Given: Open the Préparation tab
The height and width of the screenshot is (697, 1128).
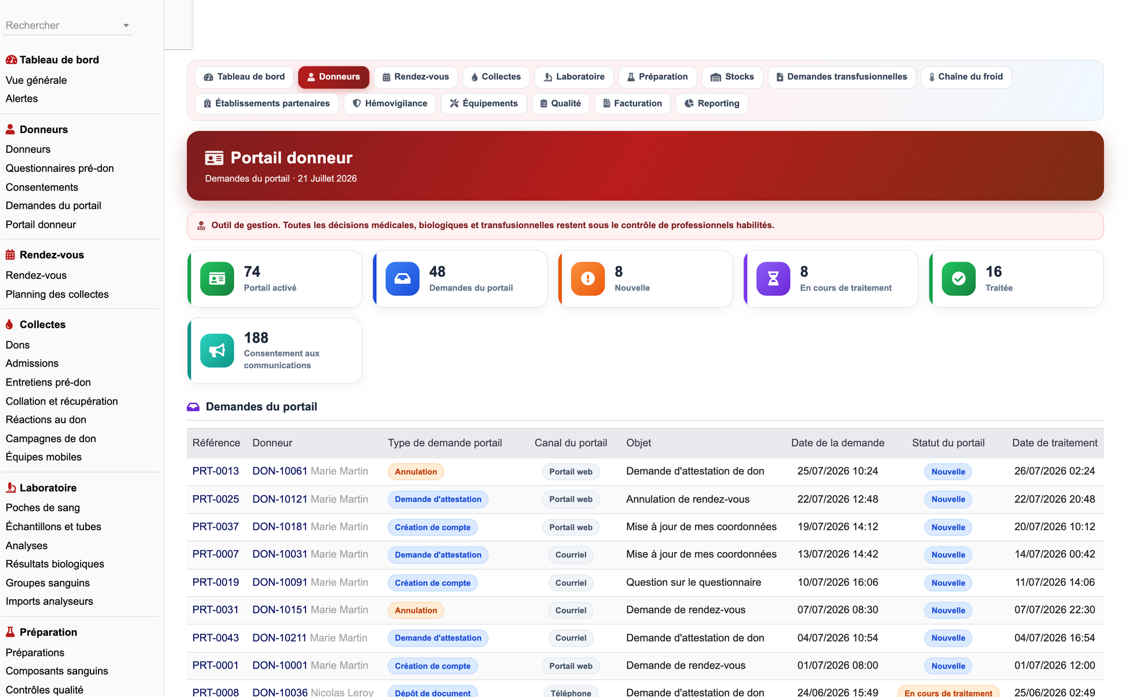Looking at the screenshot, I should 657,77.
